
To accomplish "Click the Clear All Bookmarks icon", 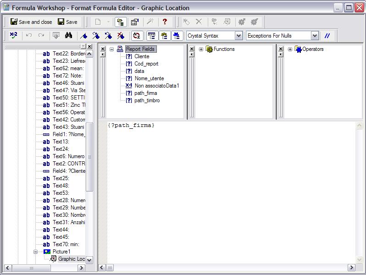I will (121, 36).
